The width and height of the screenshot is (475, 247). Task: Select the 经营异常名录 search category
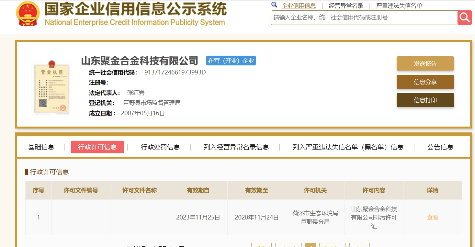(346, 6)
